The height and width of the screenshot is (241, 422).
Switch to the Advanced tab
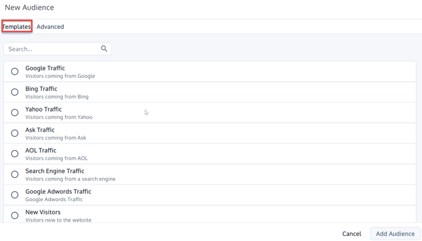50,26
